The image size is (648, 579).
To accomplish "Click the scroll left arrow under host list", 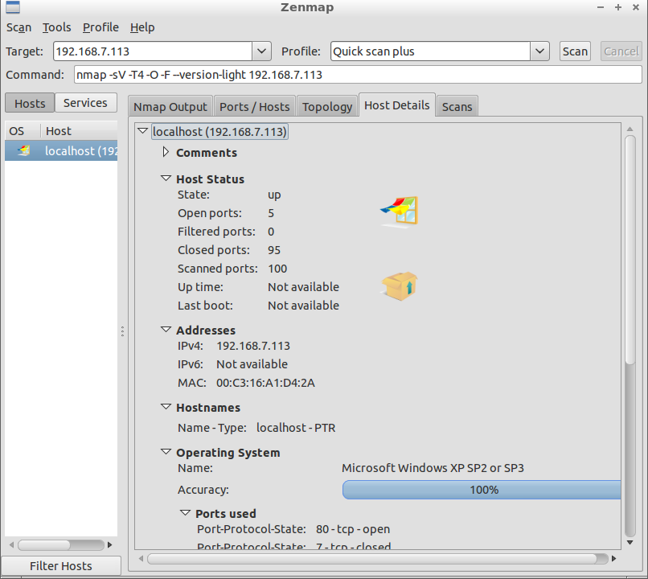I will (11, 545).
